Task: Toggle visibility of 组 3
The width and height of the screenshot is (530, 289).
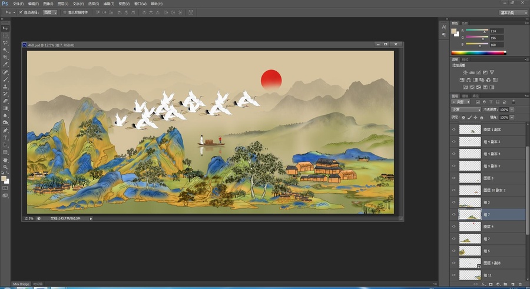Action: pyautogui.click(x=454, y=202)
